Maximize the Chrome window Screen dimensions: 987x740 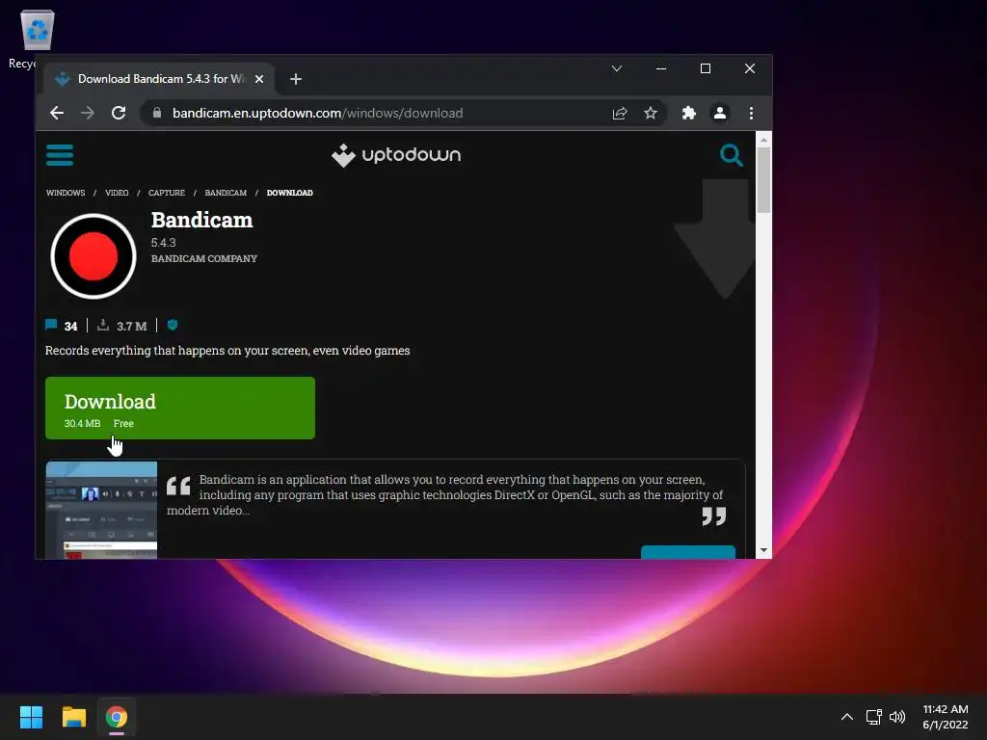pos(706,68)
